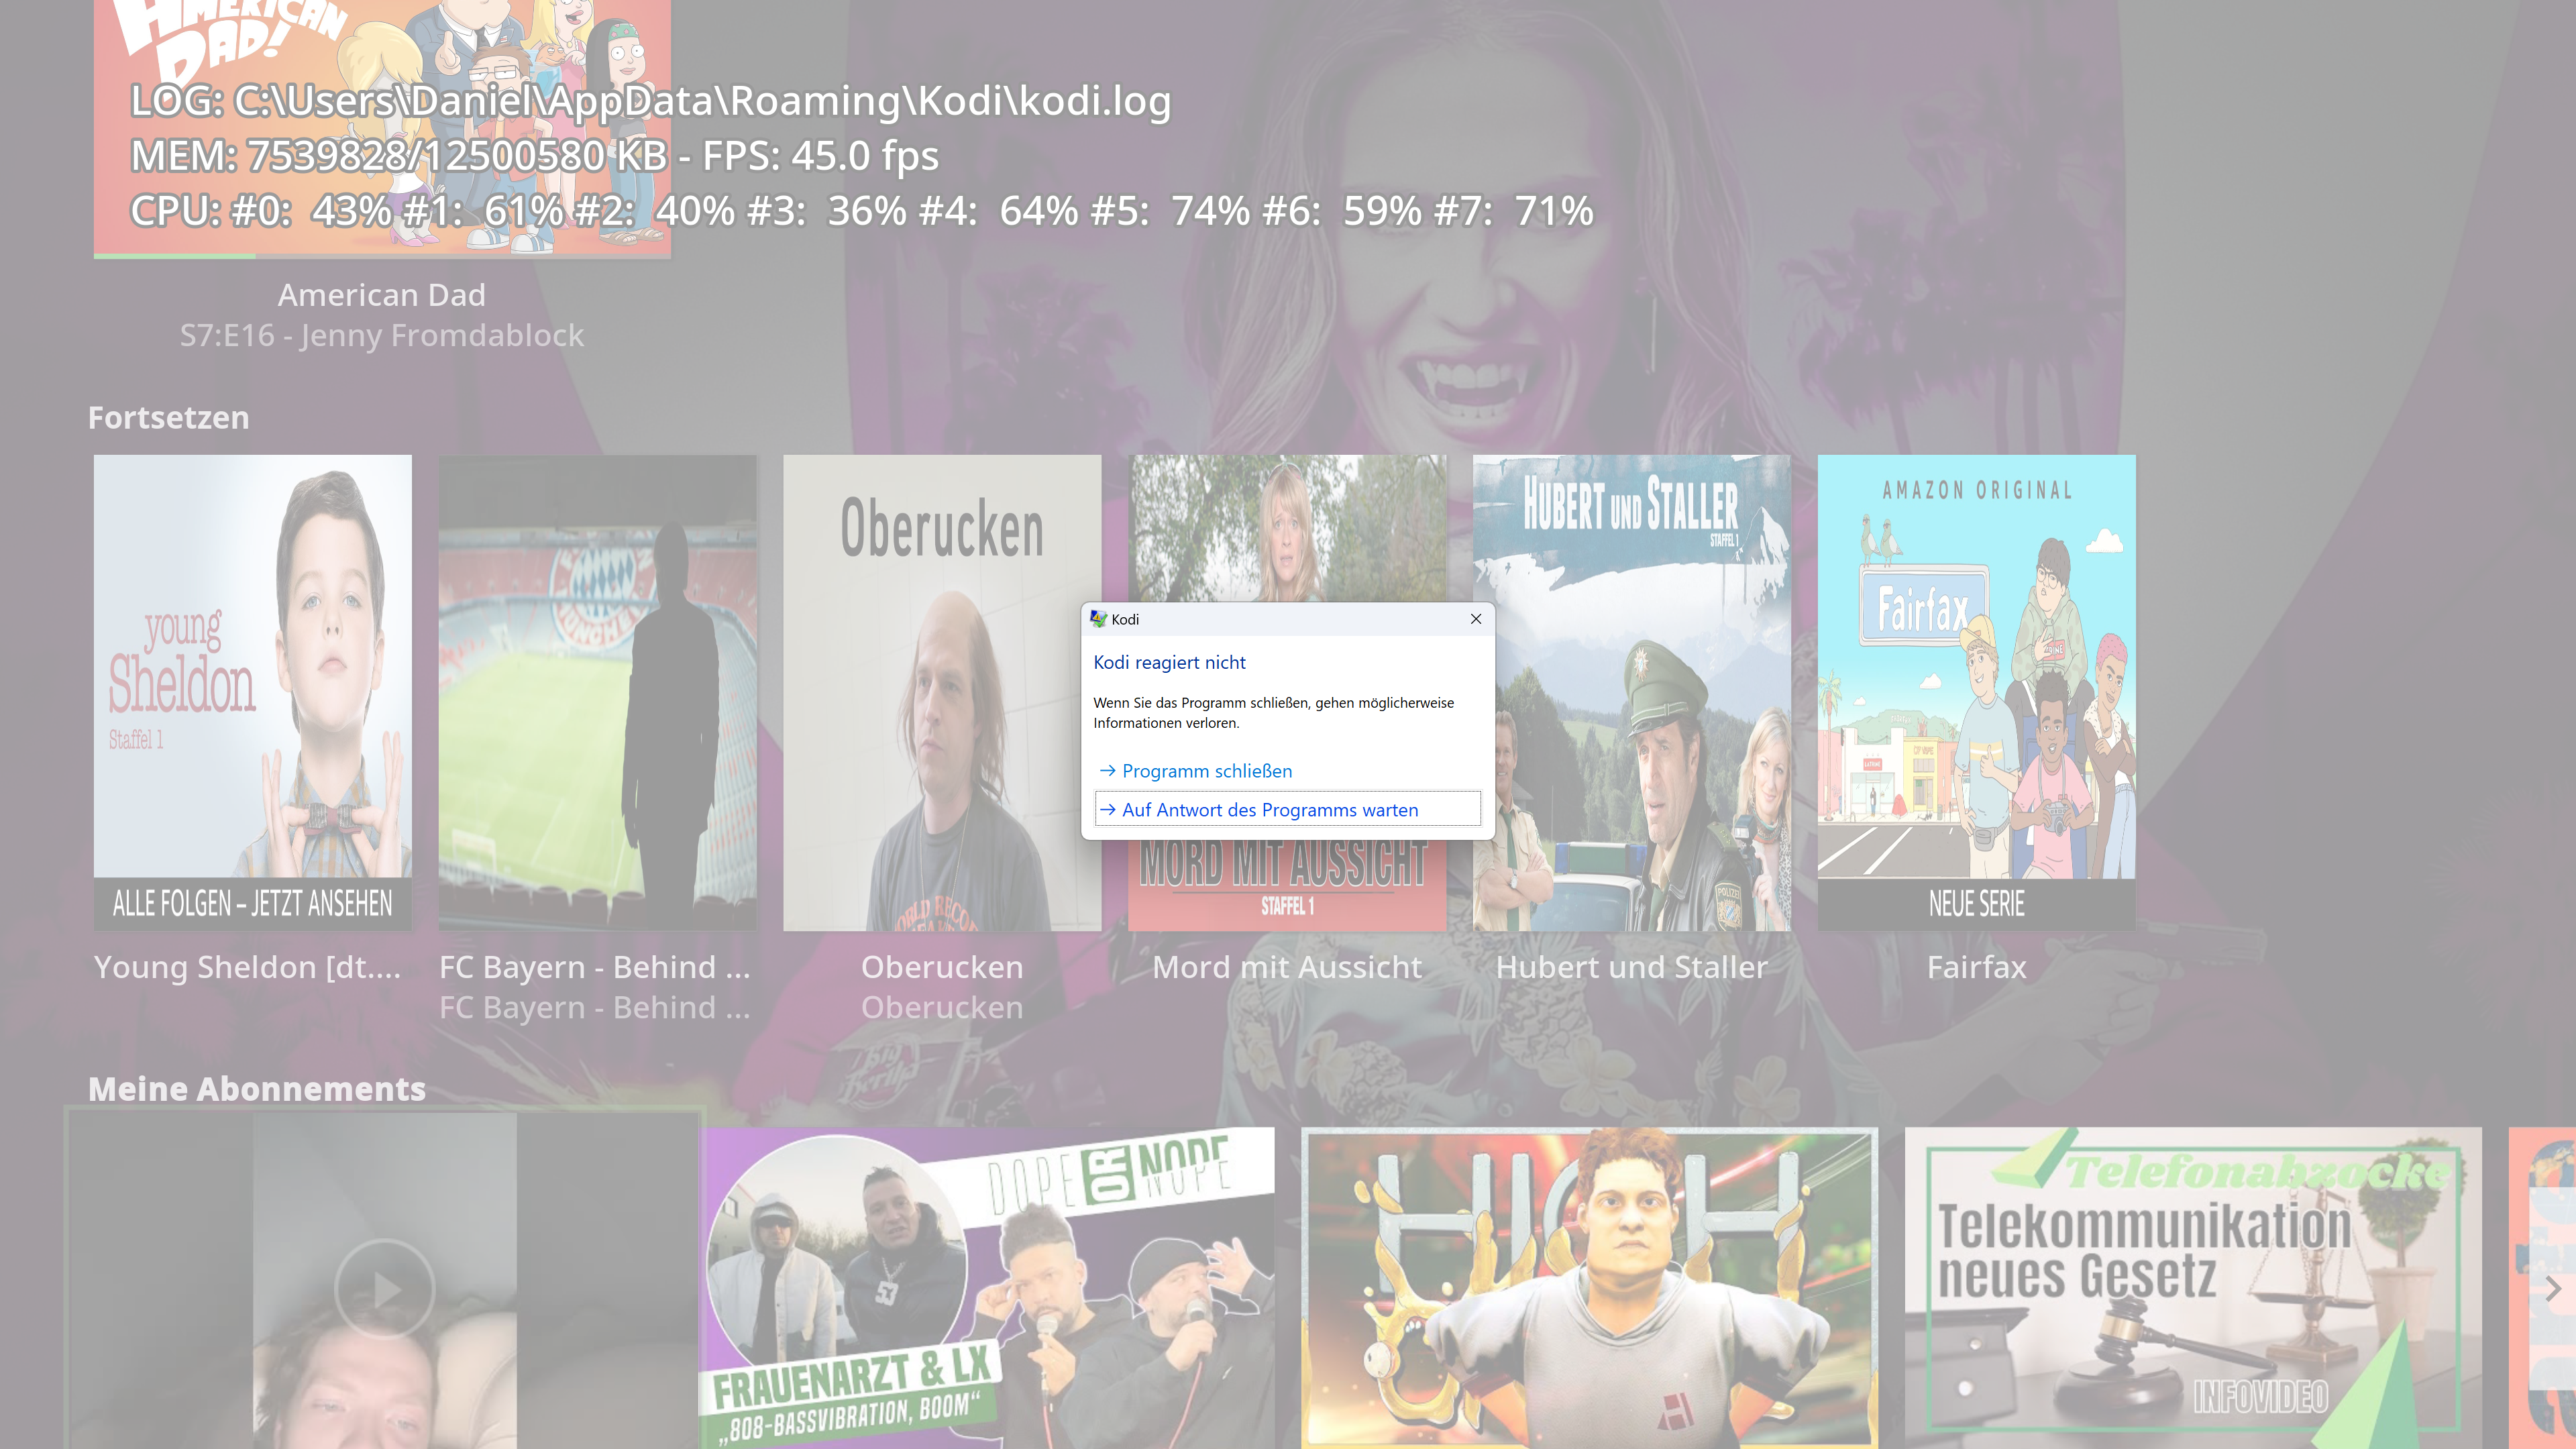Click the Kodi icon in the dialog title bar

[1098, 619]
